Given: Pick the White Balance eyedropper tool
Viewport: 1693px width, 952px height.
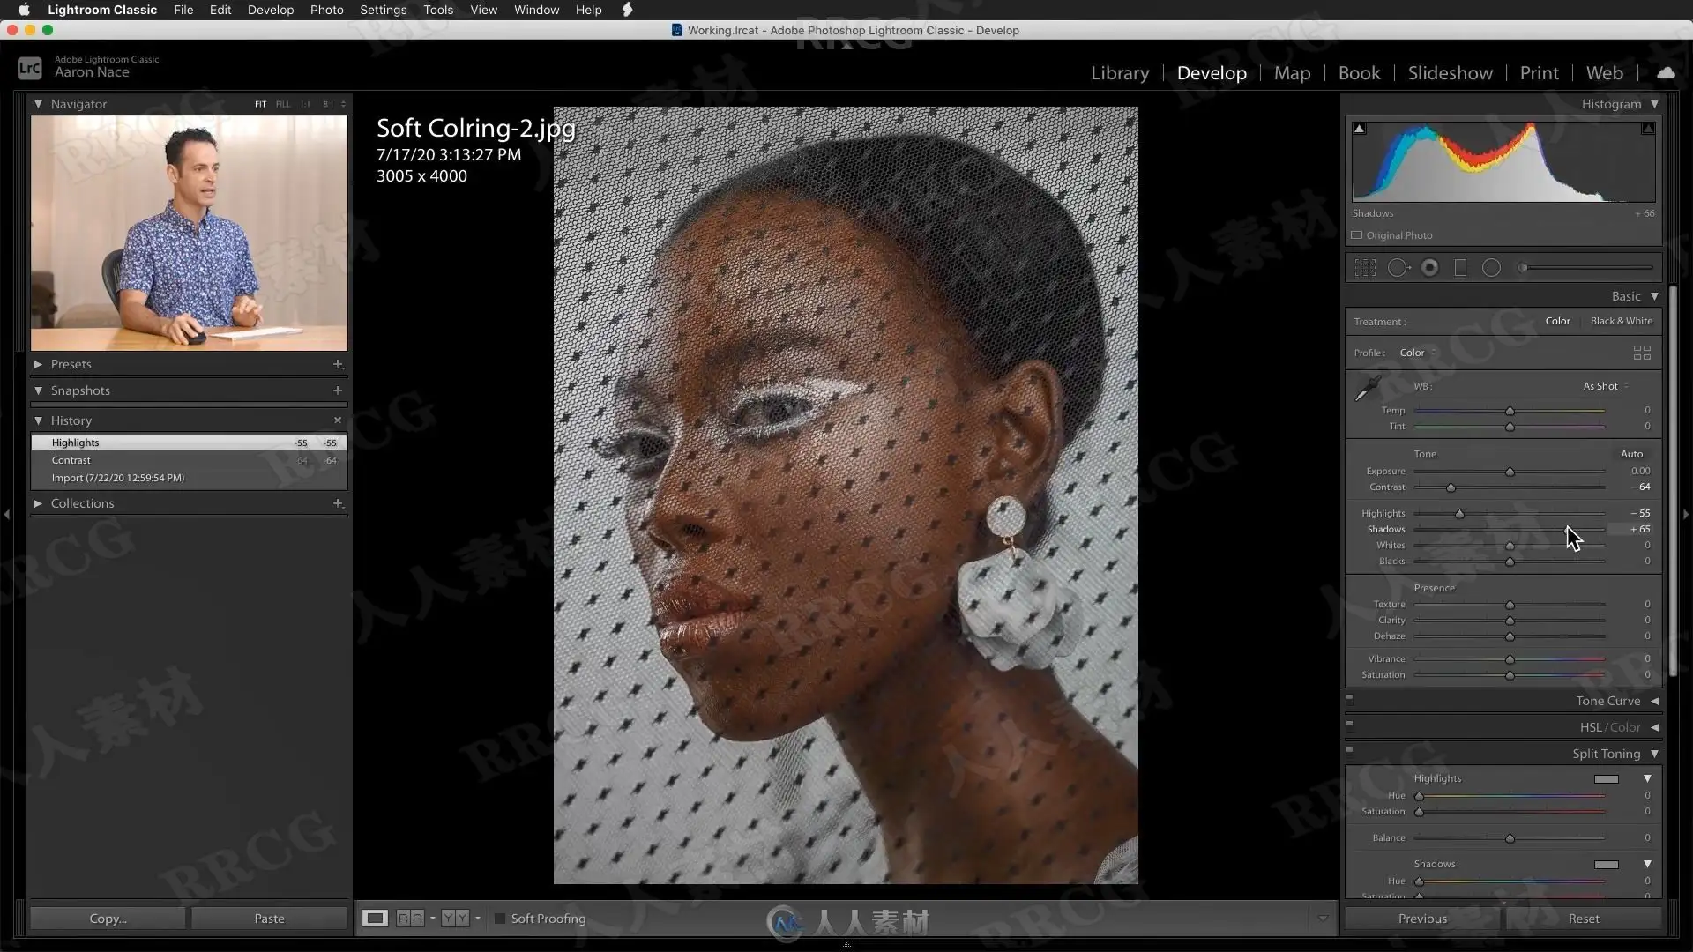Looking at the screenshot, I should [x=1368, y=388].
